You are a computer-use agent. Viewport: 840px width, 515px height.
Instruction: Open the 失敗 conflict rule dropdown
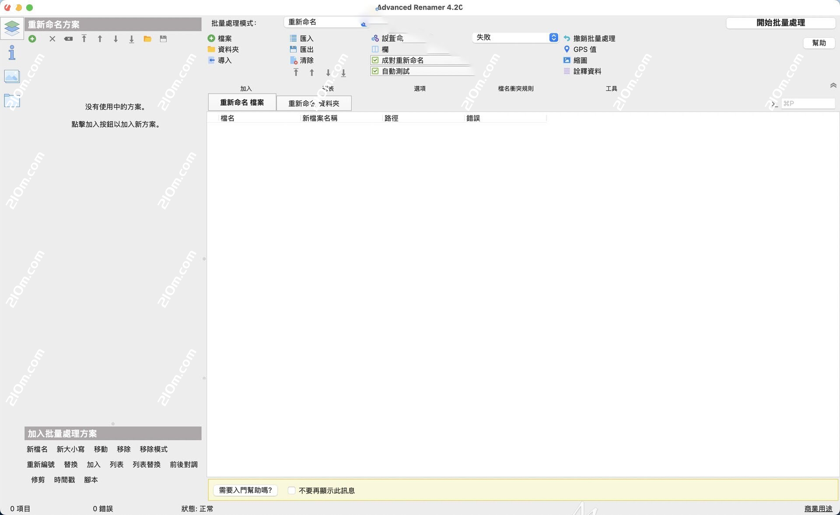[x=515, y=37]
